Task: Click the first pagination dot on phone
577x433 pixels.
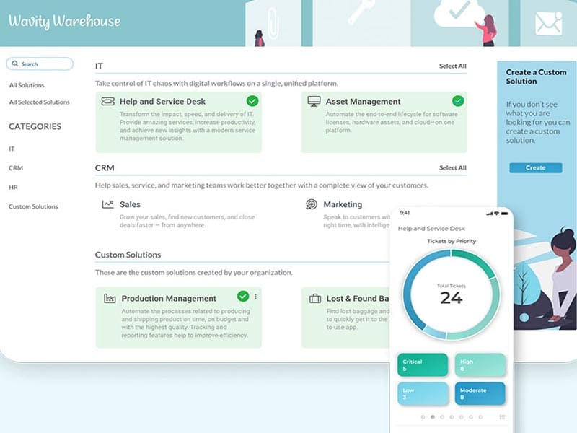Action: pyautogui.click(x=423, y=417)
